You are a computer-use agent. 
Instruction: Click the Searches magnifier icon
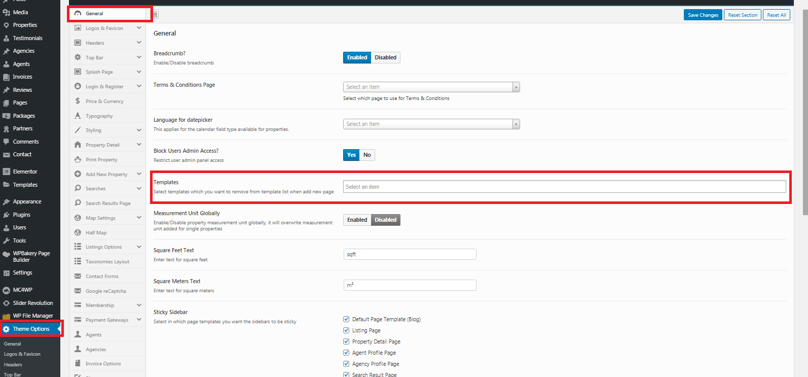(78, 188)
